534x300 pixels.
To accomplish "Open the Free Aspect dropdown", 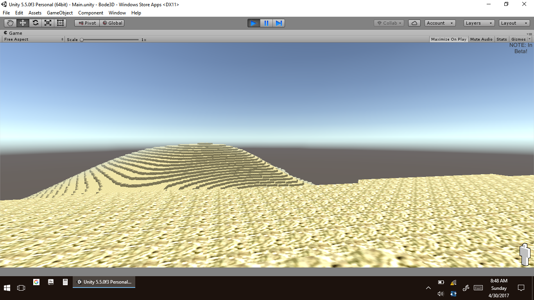I will point(34,39).
